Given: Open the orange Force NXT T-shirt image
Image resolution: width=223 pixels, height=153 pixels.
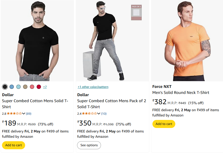Looking at the screenshot, I should tap(187, 41).
